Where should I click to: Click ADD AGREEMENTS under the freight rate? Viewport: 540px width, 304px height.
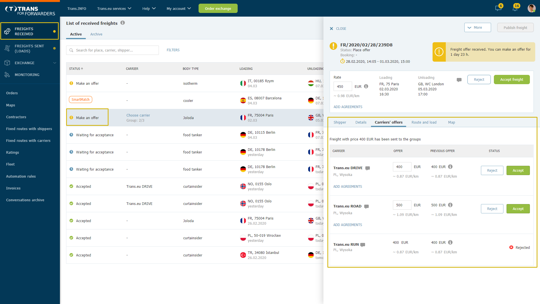point(348,107)
